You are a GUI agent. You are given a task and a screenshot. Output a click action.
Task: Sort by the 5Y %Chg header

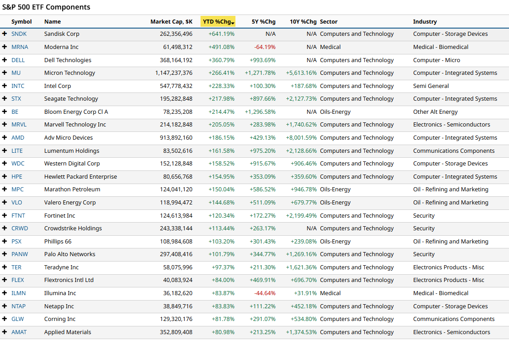(x=264, y=21)
